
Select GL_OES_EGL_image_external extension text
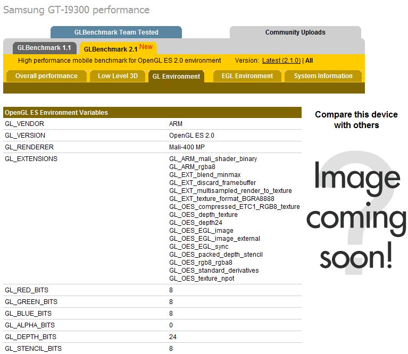pos(214,239)
